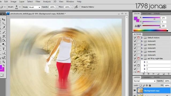Screen dimensions: 171x96
Task: Select the Brush tool in toolbox
Action: [3, 32]
